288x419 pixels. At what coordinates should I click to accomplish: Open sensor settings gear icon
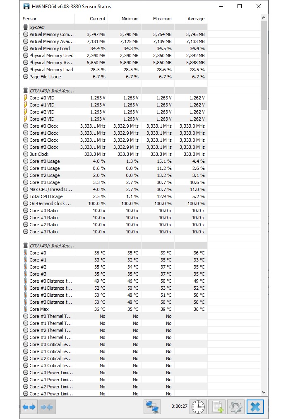click(236, 407)
